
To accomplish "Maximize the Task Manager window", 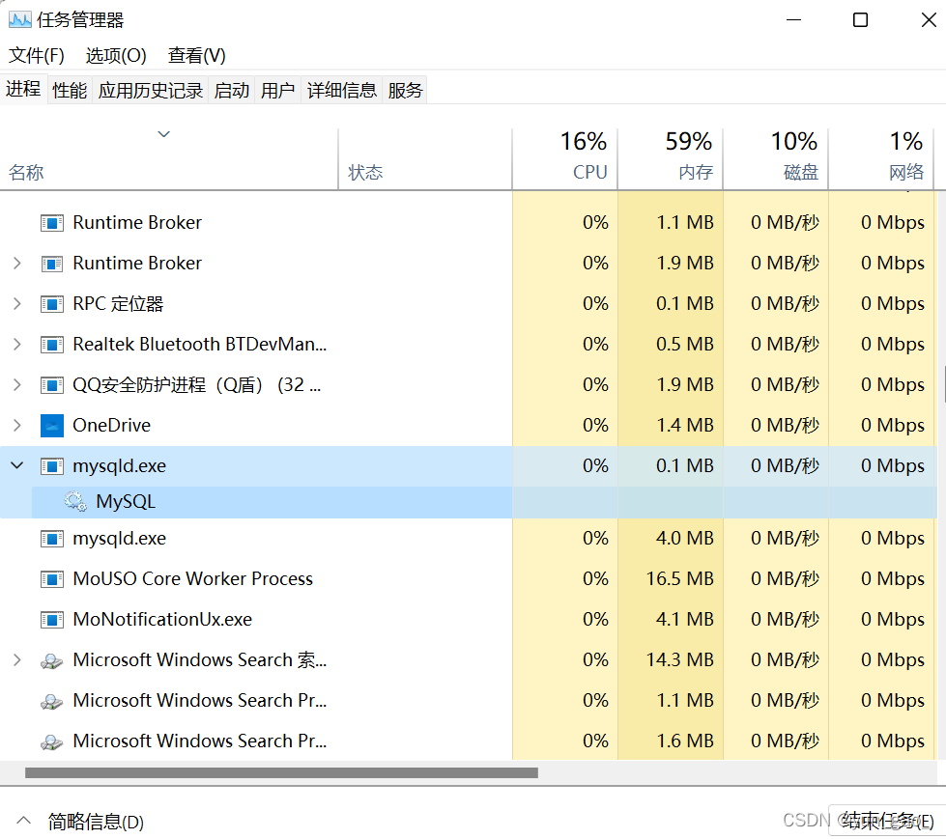I will coord(860,20).
